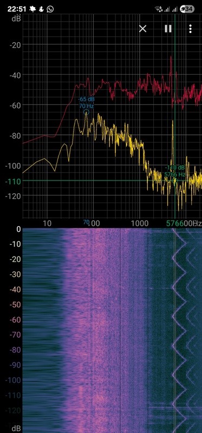Tap the bug notification icon in status bar

[32, 9]
